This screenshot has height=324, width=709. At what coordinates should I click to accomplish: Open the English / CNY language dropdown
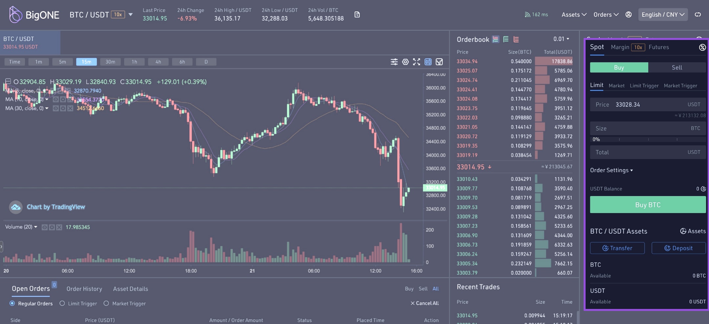tap(663, 15)
